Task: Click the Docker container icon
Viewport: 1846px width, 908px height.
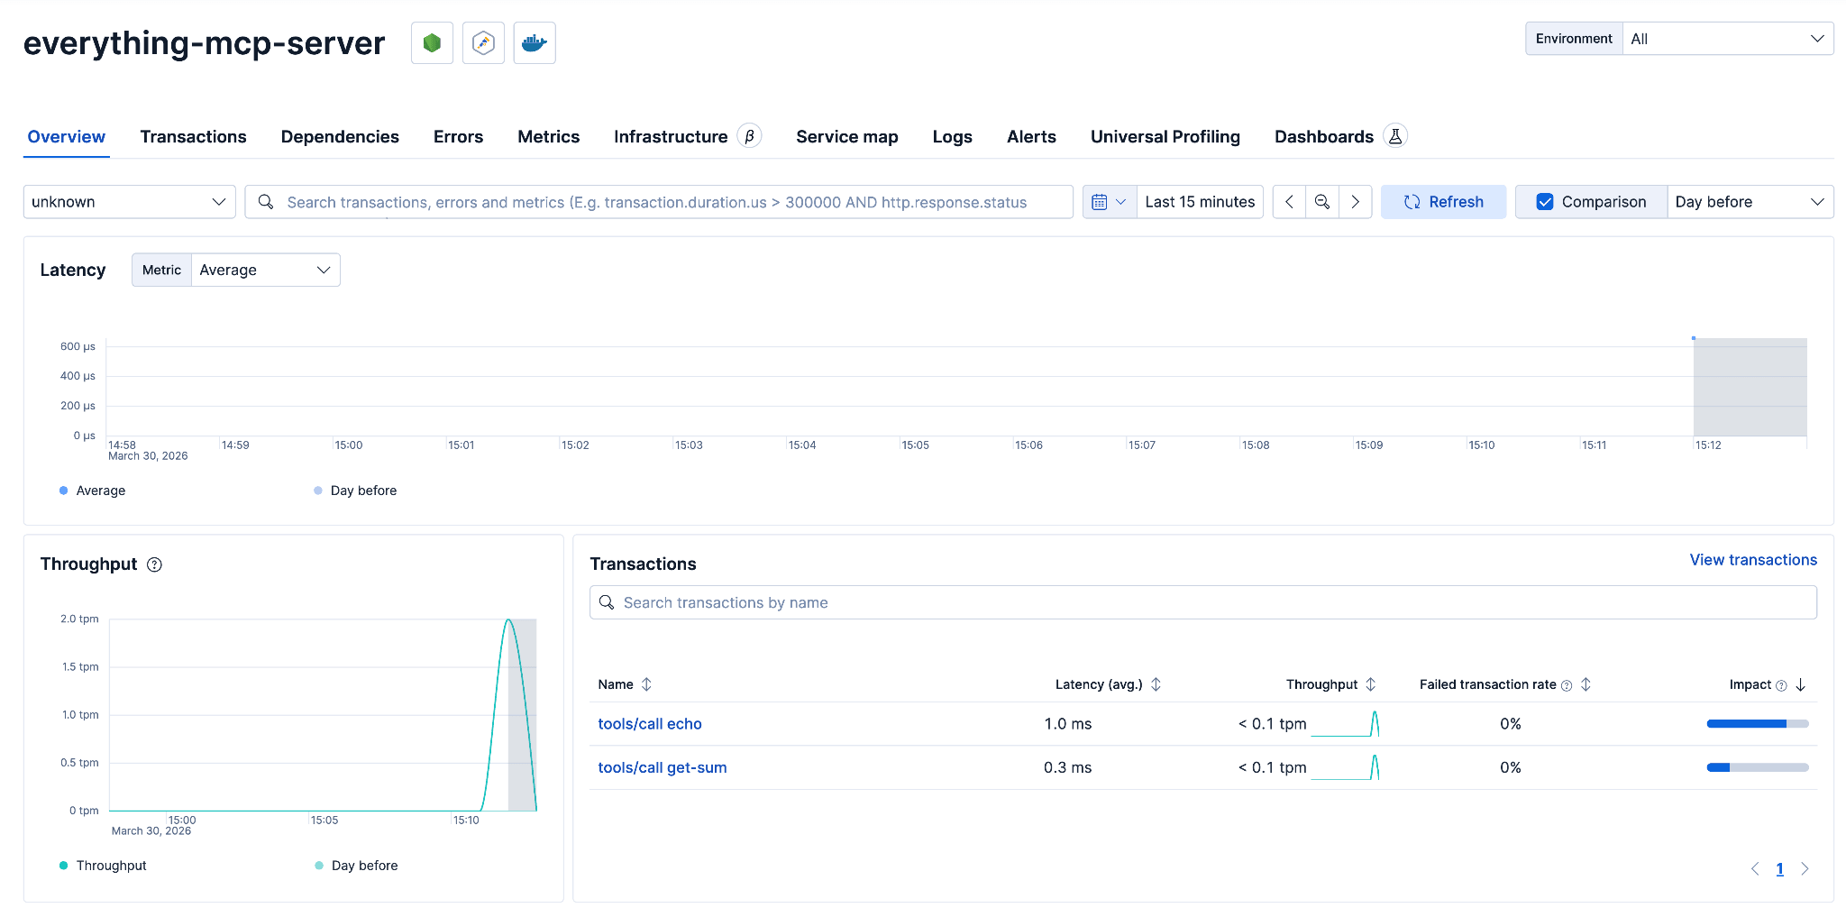Action: 535,43
